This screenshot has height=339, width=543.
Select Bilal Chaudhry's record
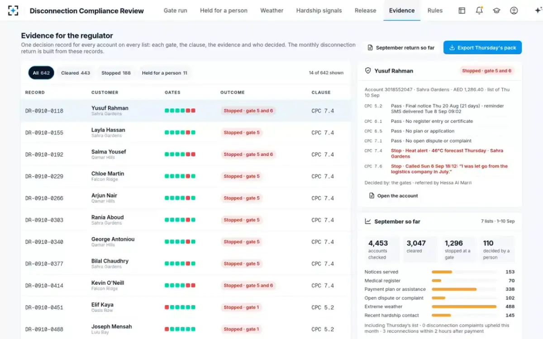tap(186, 264)
